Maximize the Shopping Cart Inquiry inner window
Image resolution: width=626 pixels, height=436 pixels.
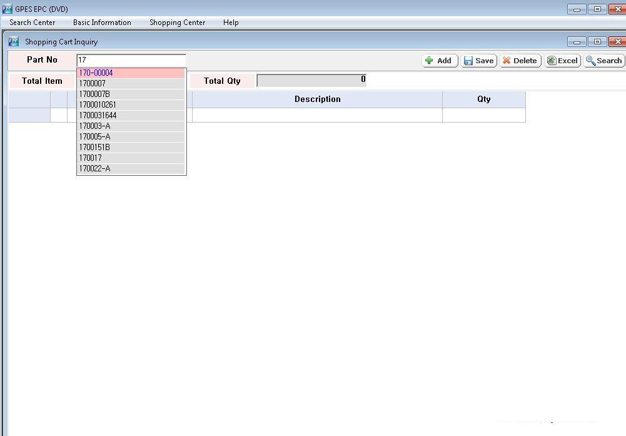(x=597, y=42)
